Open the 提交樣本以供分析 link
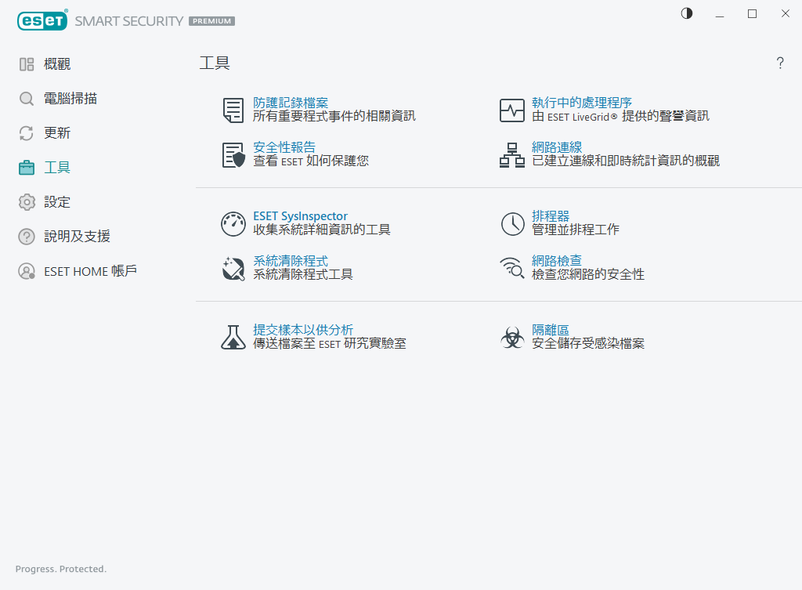Image resolution: width=802 pixels, height=590 pixels. tap(303, 330)
